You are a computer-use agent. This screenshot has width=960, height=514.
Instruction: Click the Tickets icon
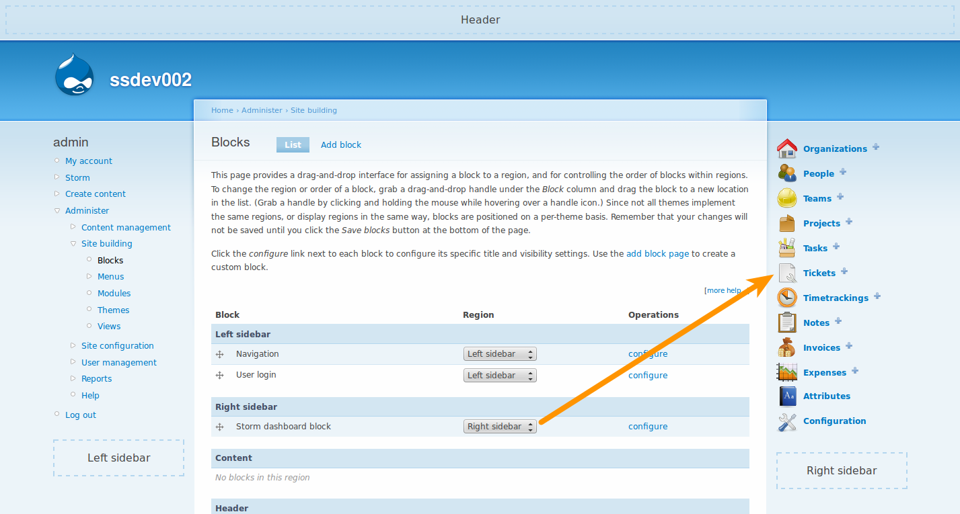(786, 272)
